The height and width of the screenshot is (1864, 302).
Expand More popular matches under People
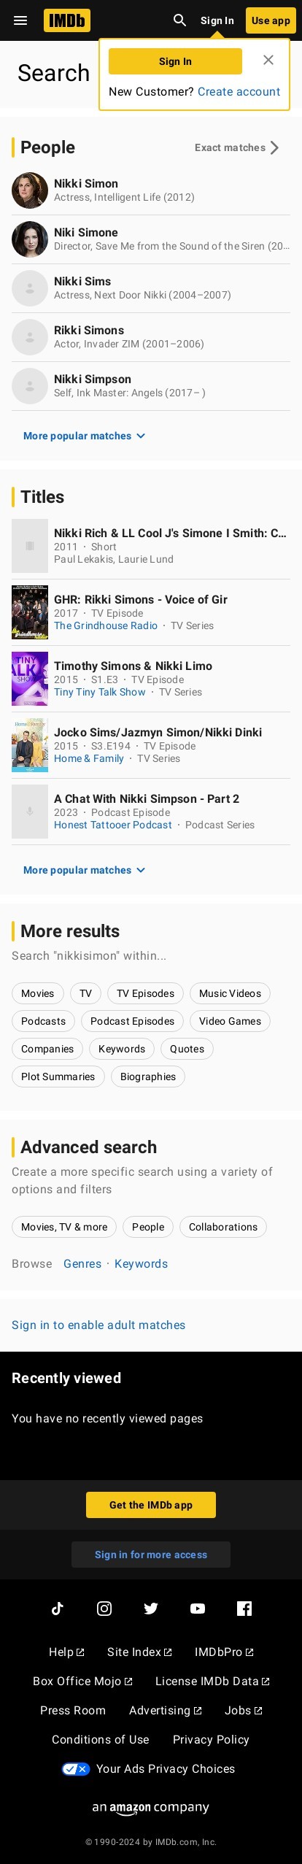[x=85, y=436]
